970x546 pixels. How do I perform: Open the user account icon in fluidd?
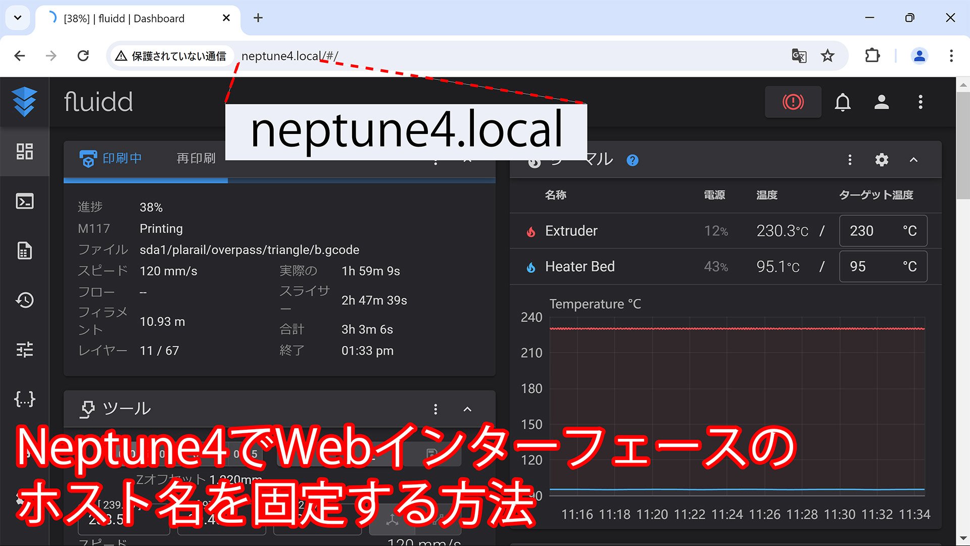(x=882, y=102)
